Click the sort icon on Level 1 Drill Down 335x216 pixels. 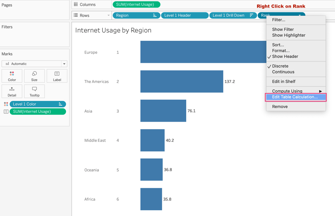coord(252,15)
